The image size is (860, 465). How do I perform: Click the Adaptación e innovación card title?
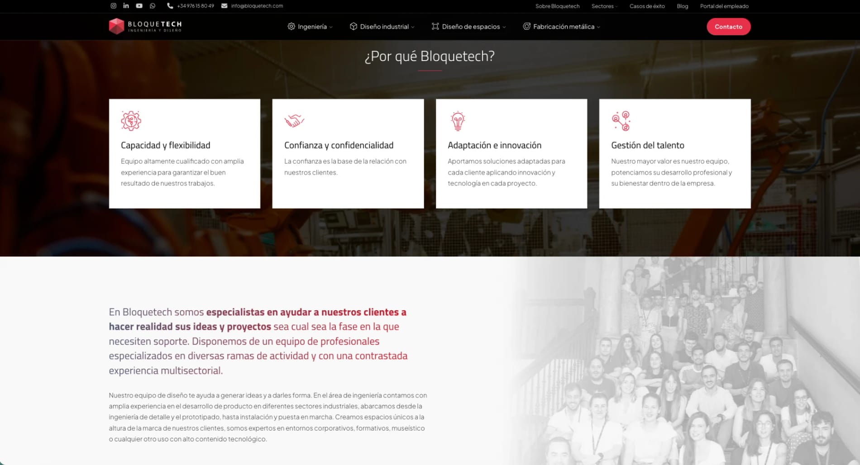494,145
